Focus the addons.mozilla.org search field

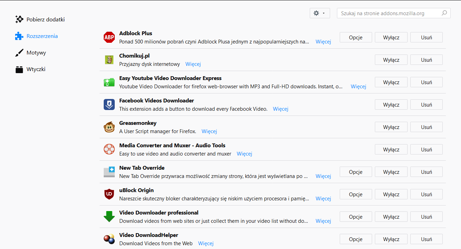[393, 13]
